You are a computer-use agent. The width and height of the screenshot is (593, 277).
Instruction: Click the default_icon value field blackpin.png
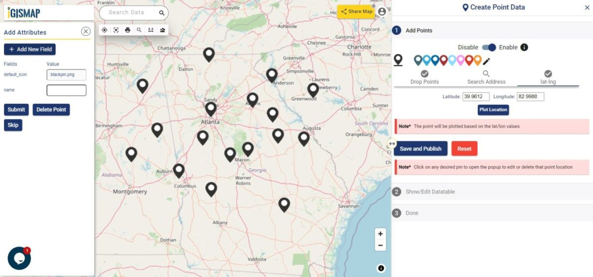point(66,74)
